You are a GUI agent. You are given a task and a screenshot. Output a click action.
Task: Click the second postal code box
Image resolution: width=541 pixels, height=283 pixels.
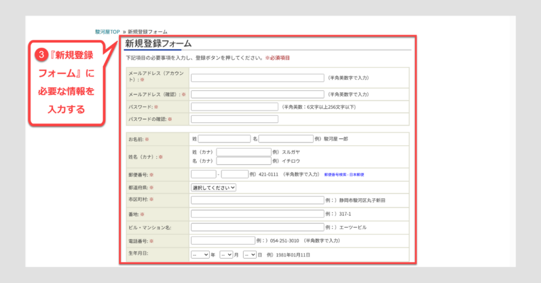pyautogui.click(x=235, y=174)
